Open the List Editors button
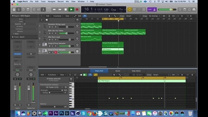 tap(180, 9)
